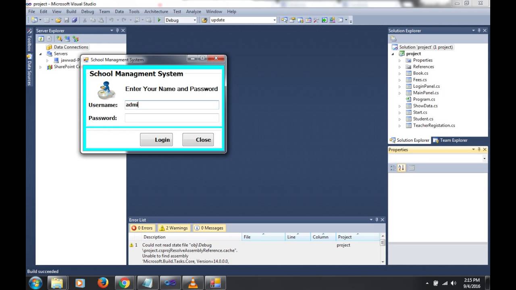Click the Categorized icon in the Properties panel

(393, 168)
